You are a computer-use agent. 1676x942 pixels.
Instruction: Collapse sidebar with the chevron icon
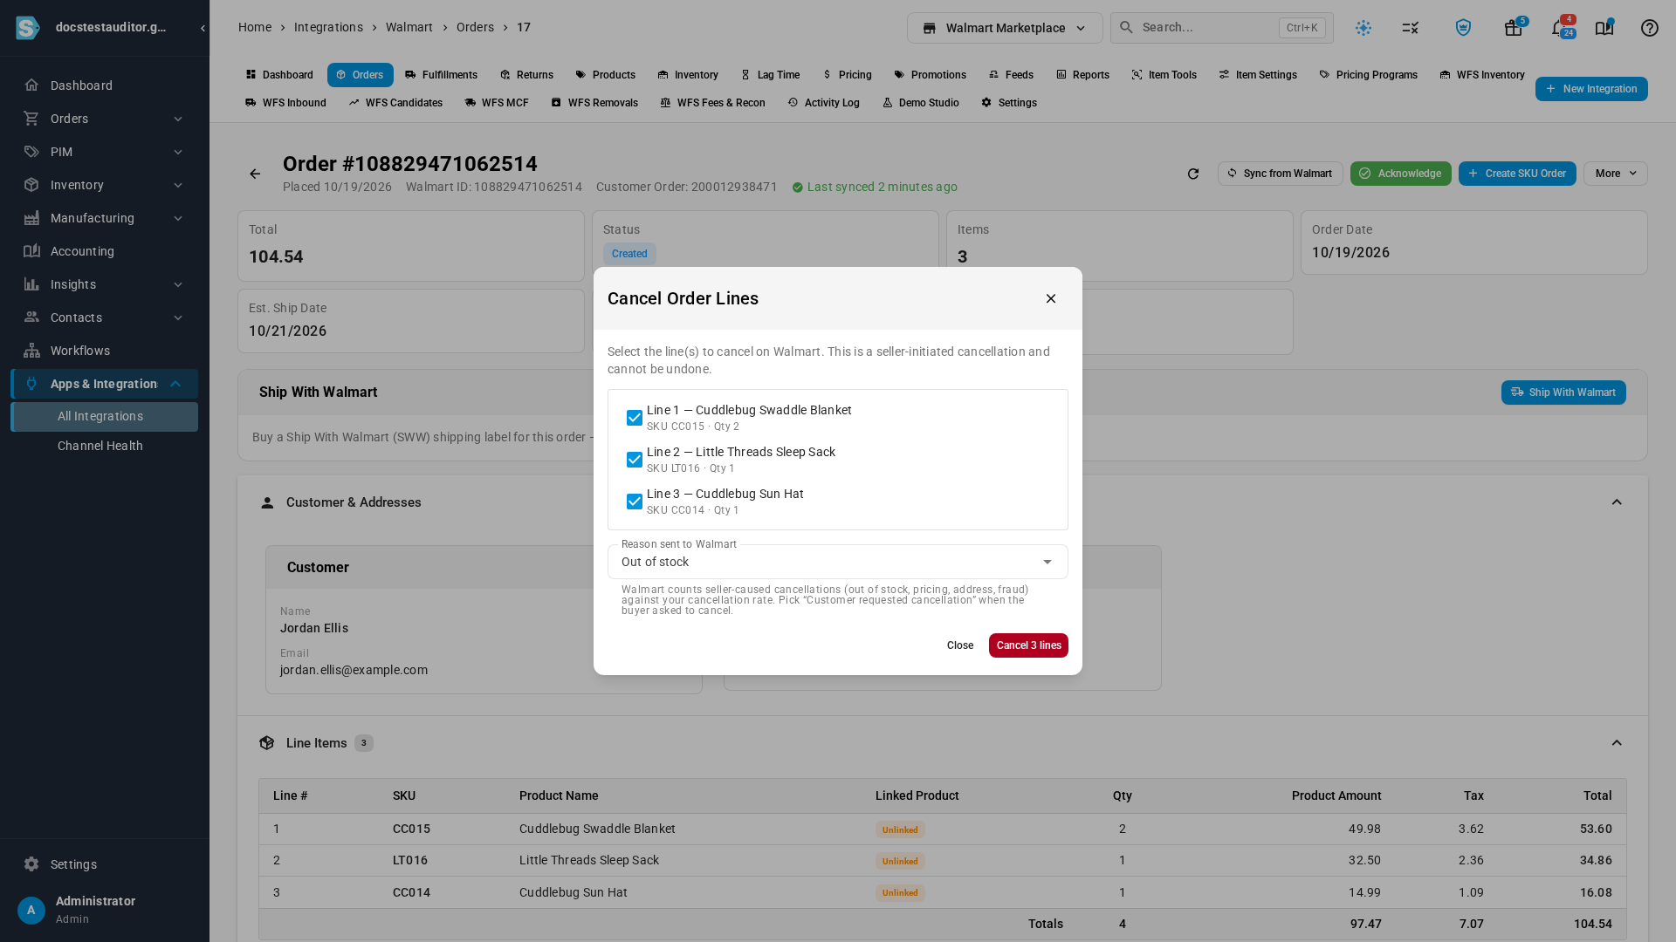click(x=203, y=28)
